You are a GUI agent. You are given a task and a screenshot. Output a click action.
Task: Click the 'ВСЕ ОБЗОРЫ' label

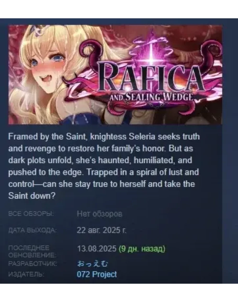pyautogui.click(x=31, y=214)
